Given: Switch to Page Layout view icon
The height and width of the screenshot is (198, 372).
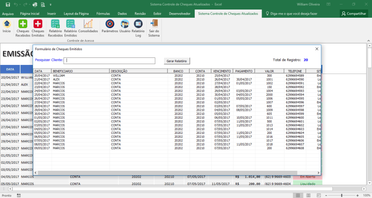Looking at the screenshot, I should [308, 196].
